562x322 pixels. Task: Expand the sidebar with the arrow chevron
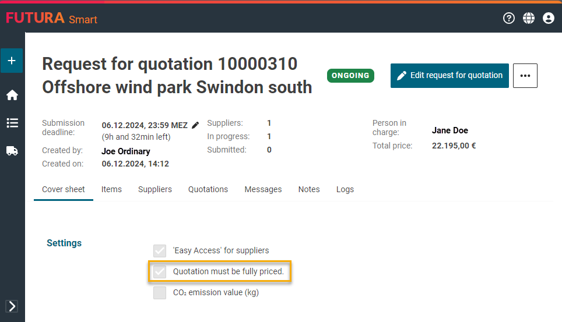click(12, 306)
